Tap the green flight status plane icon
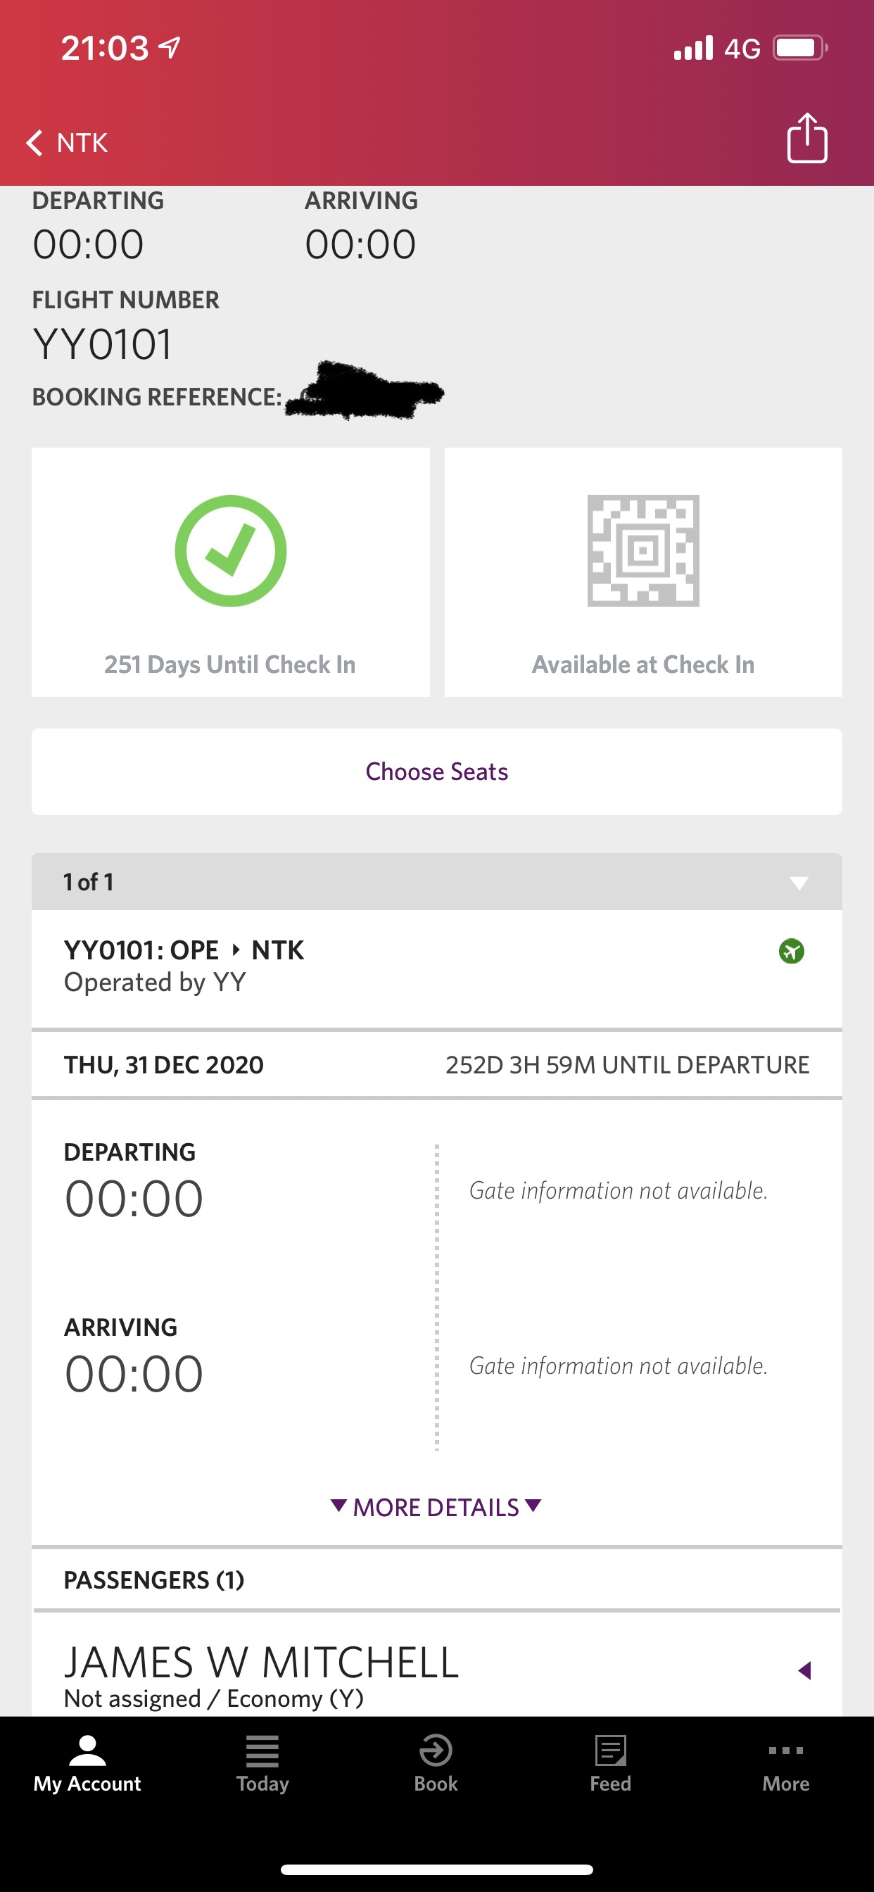Viewport: 874px width, 1892px height. [x=791, y=951]
